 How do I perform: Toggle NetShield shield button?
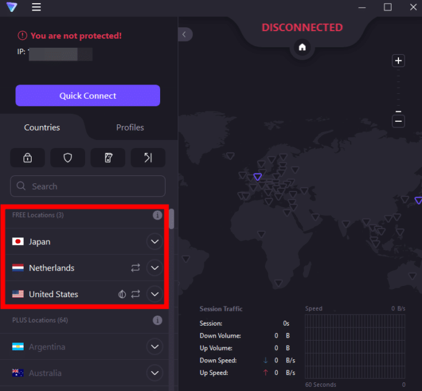pyautogui.click(x=68, y=158)
